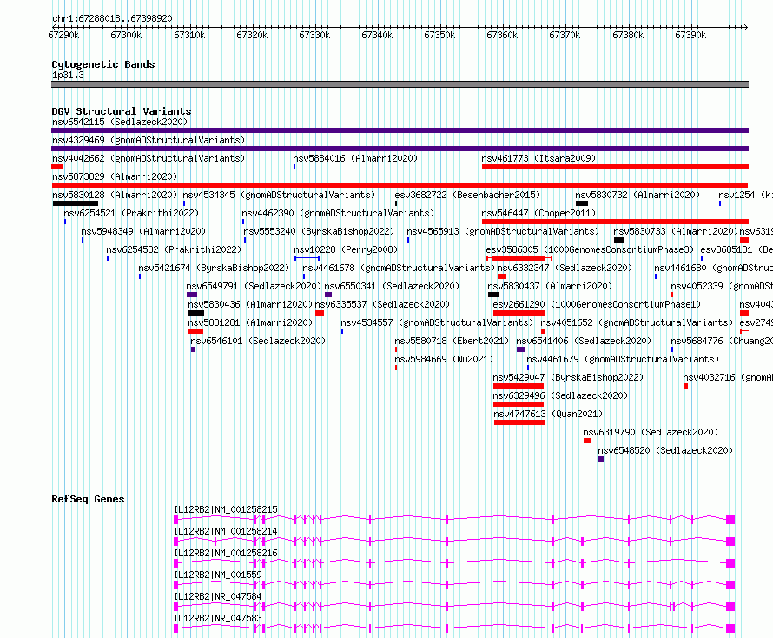Image resolution: width=773 pixels, height=638 pixels.
Task: Click the red block of nsv6319790
Action: click(587, 441)
